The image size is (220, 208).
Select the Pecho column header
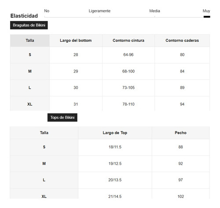click(180, 133)
